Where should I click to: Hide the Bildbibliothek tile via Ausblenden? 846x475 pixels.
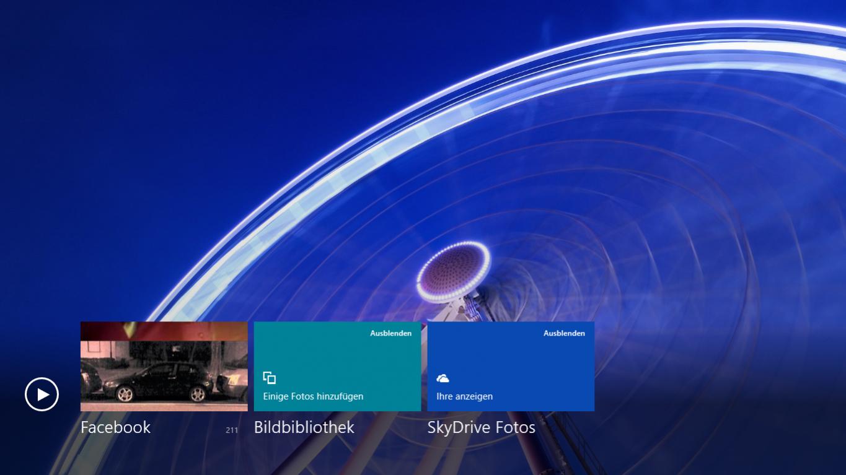click(x=391, y=333)
